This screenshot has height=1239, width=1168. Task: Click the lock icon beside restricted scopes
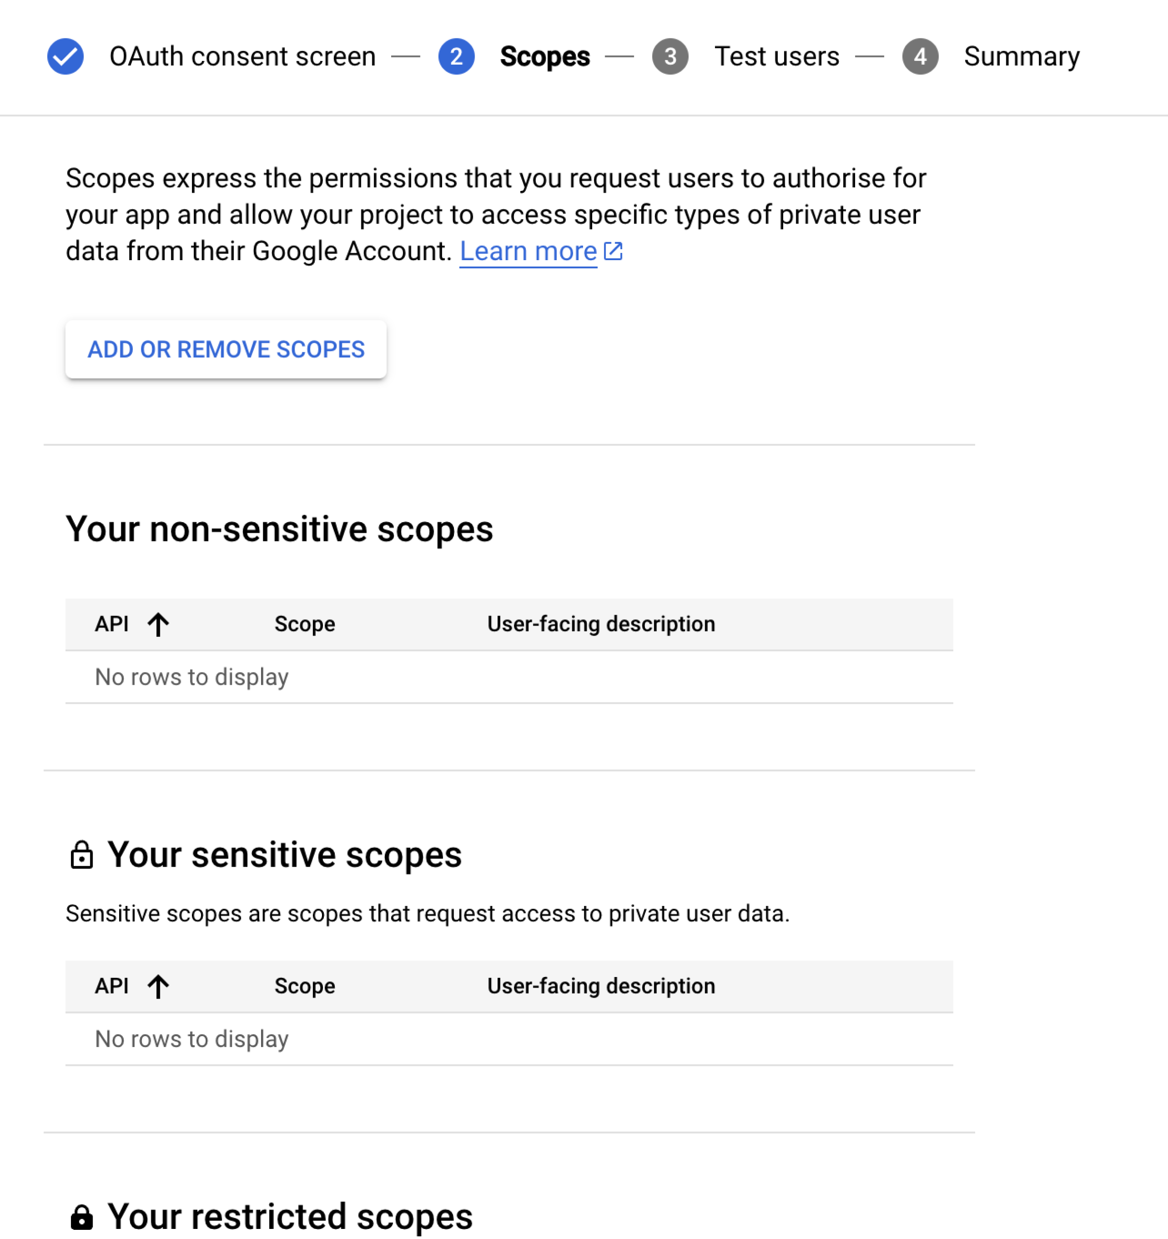pyautogui.click(x=82, y=1217)
